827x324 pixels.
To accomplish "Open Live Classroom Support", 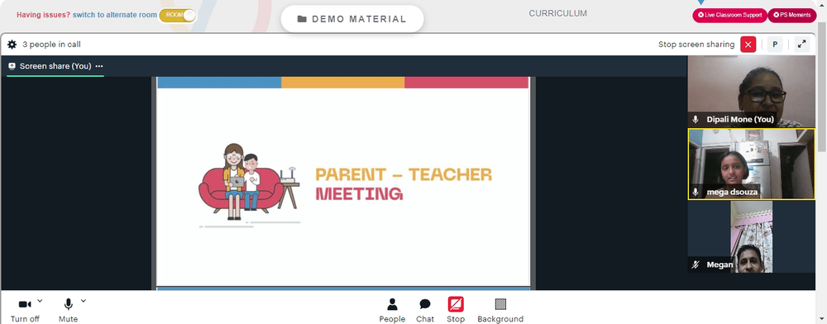I will (729, 15).
